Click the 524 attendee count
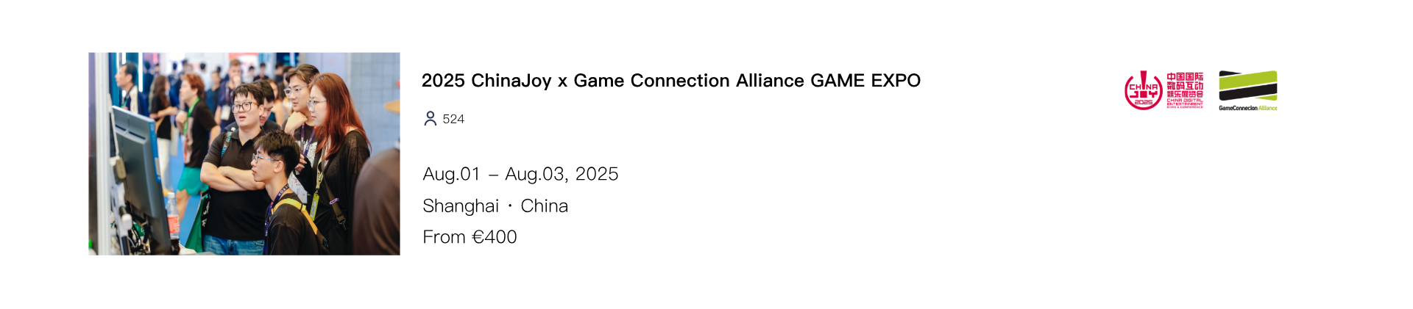This screenshot has height=309, width=1413. tap(453, 119)
